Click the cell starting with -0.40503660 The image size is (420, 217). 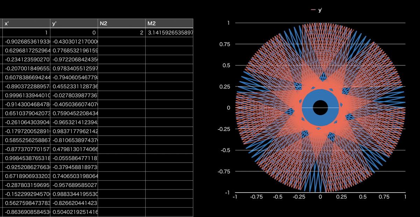coord(74,104)
